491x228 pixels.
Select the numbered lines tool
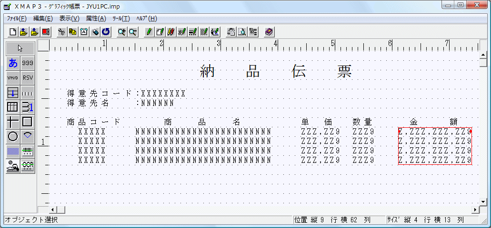pos(28,107)
